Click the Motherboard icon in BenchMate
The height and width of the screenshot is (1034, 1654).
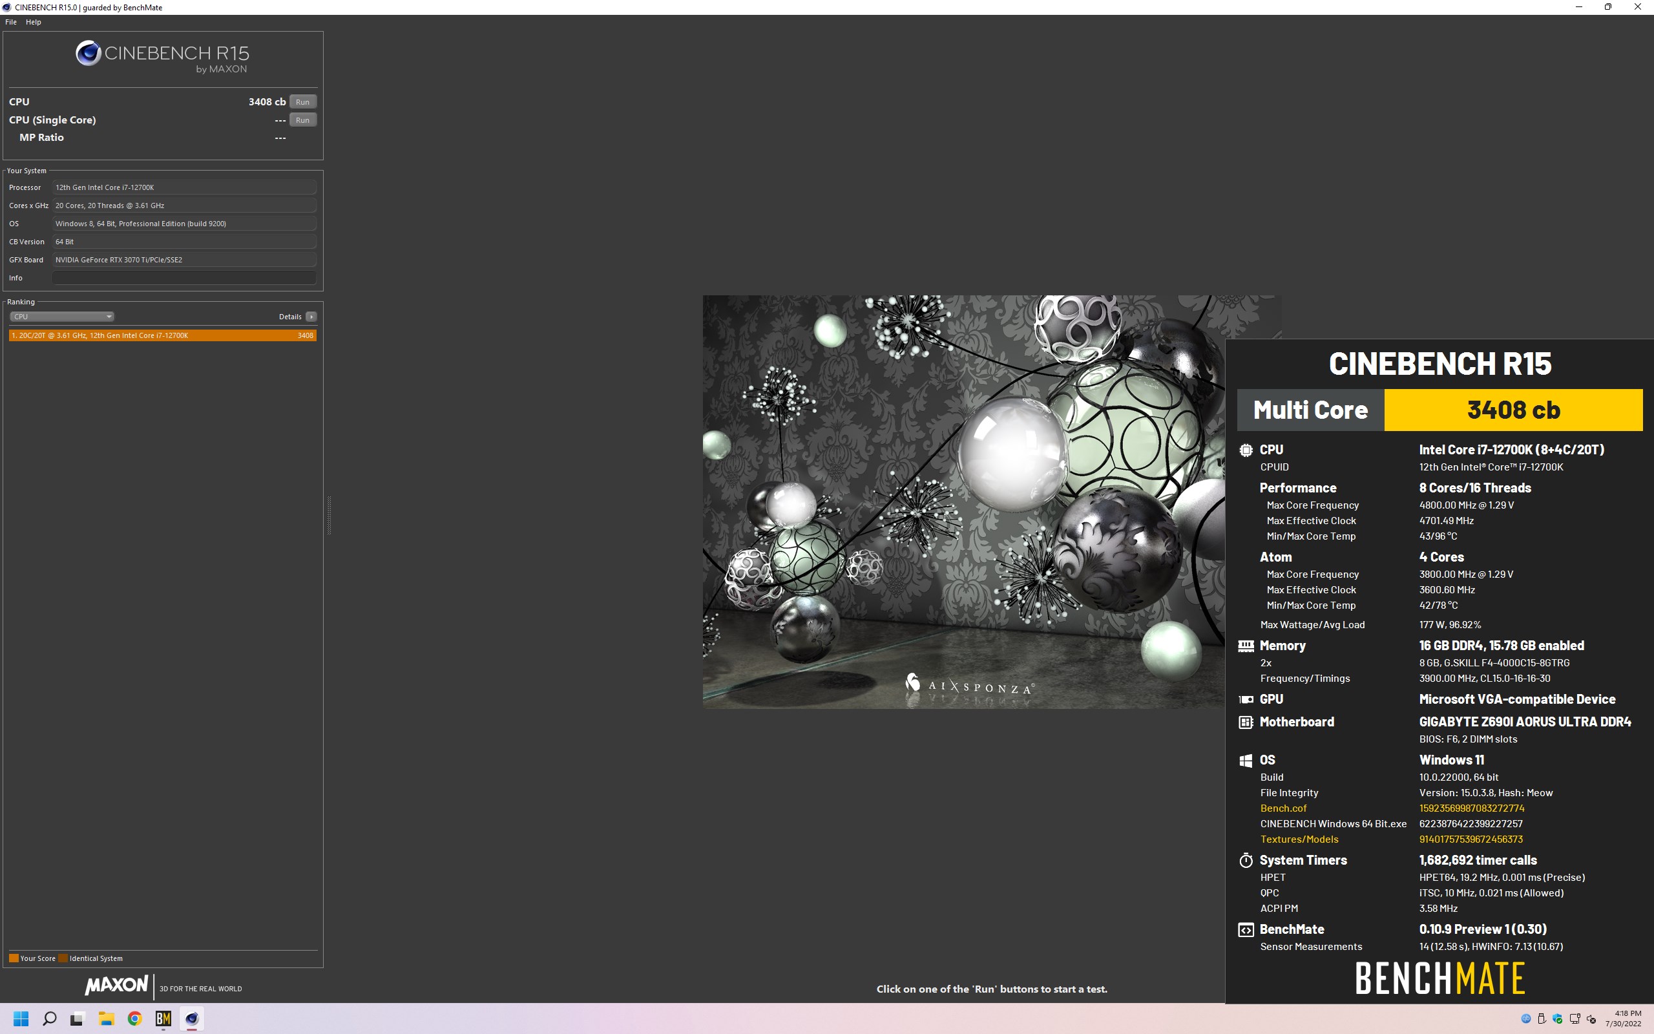point(1246,722)
